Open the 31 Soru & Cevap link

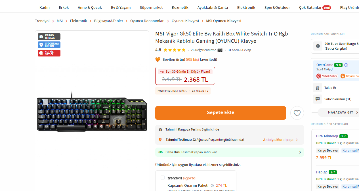(x=239, y=50)
